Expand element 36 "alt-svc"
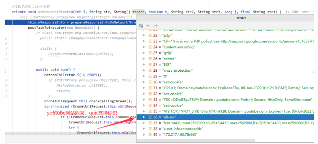Screen dimensions: 318x144 [x=144, y=117]
